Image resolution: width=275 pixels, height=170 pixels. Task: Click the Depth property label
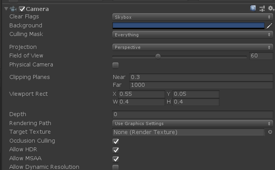(18, 115)
